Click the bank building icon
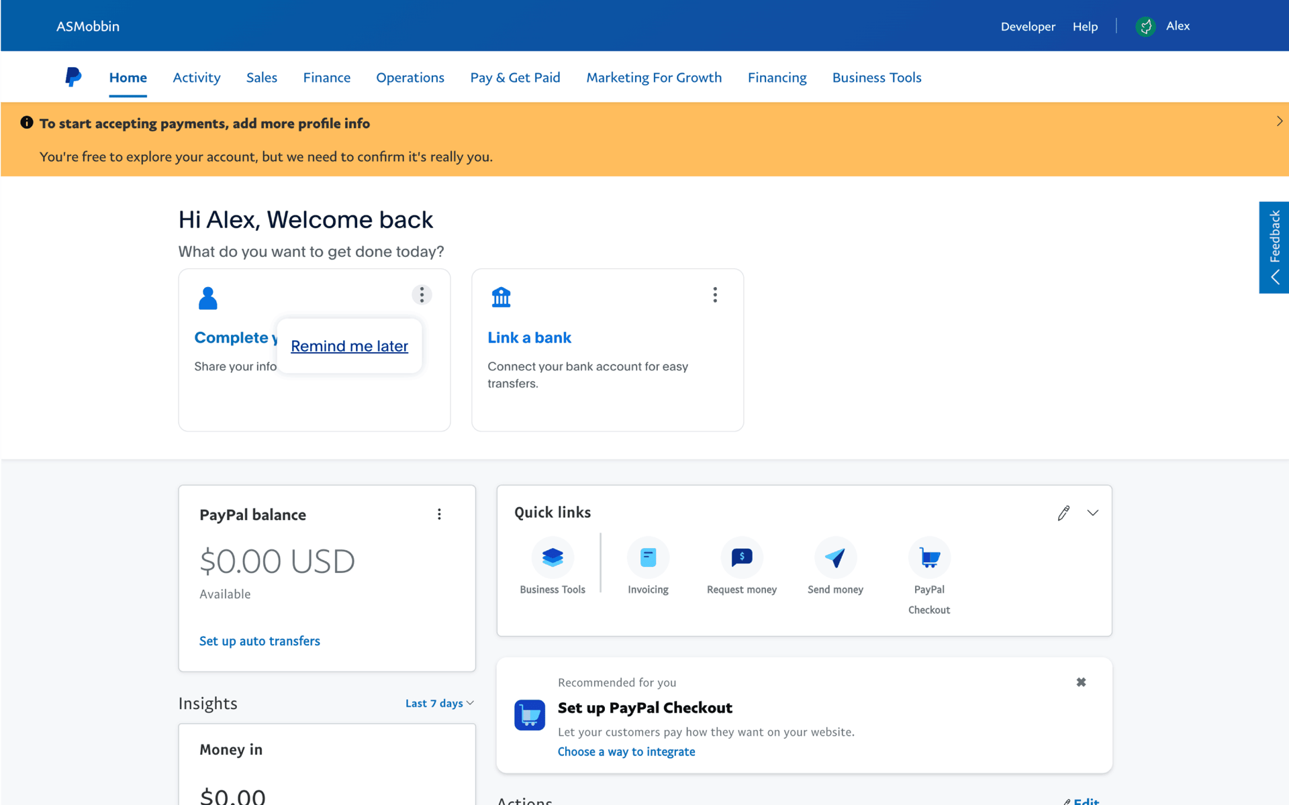This screenshot has width=1289, height=805. point(501,297)
